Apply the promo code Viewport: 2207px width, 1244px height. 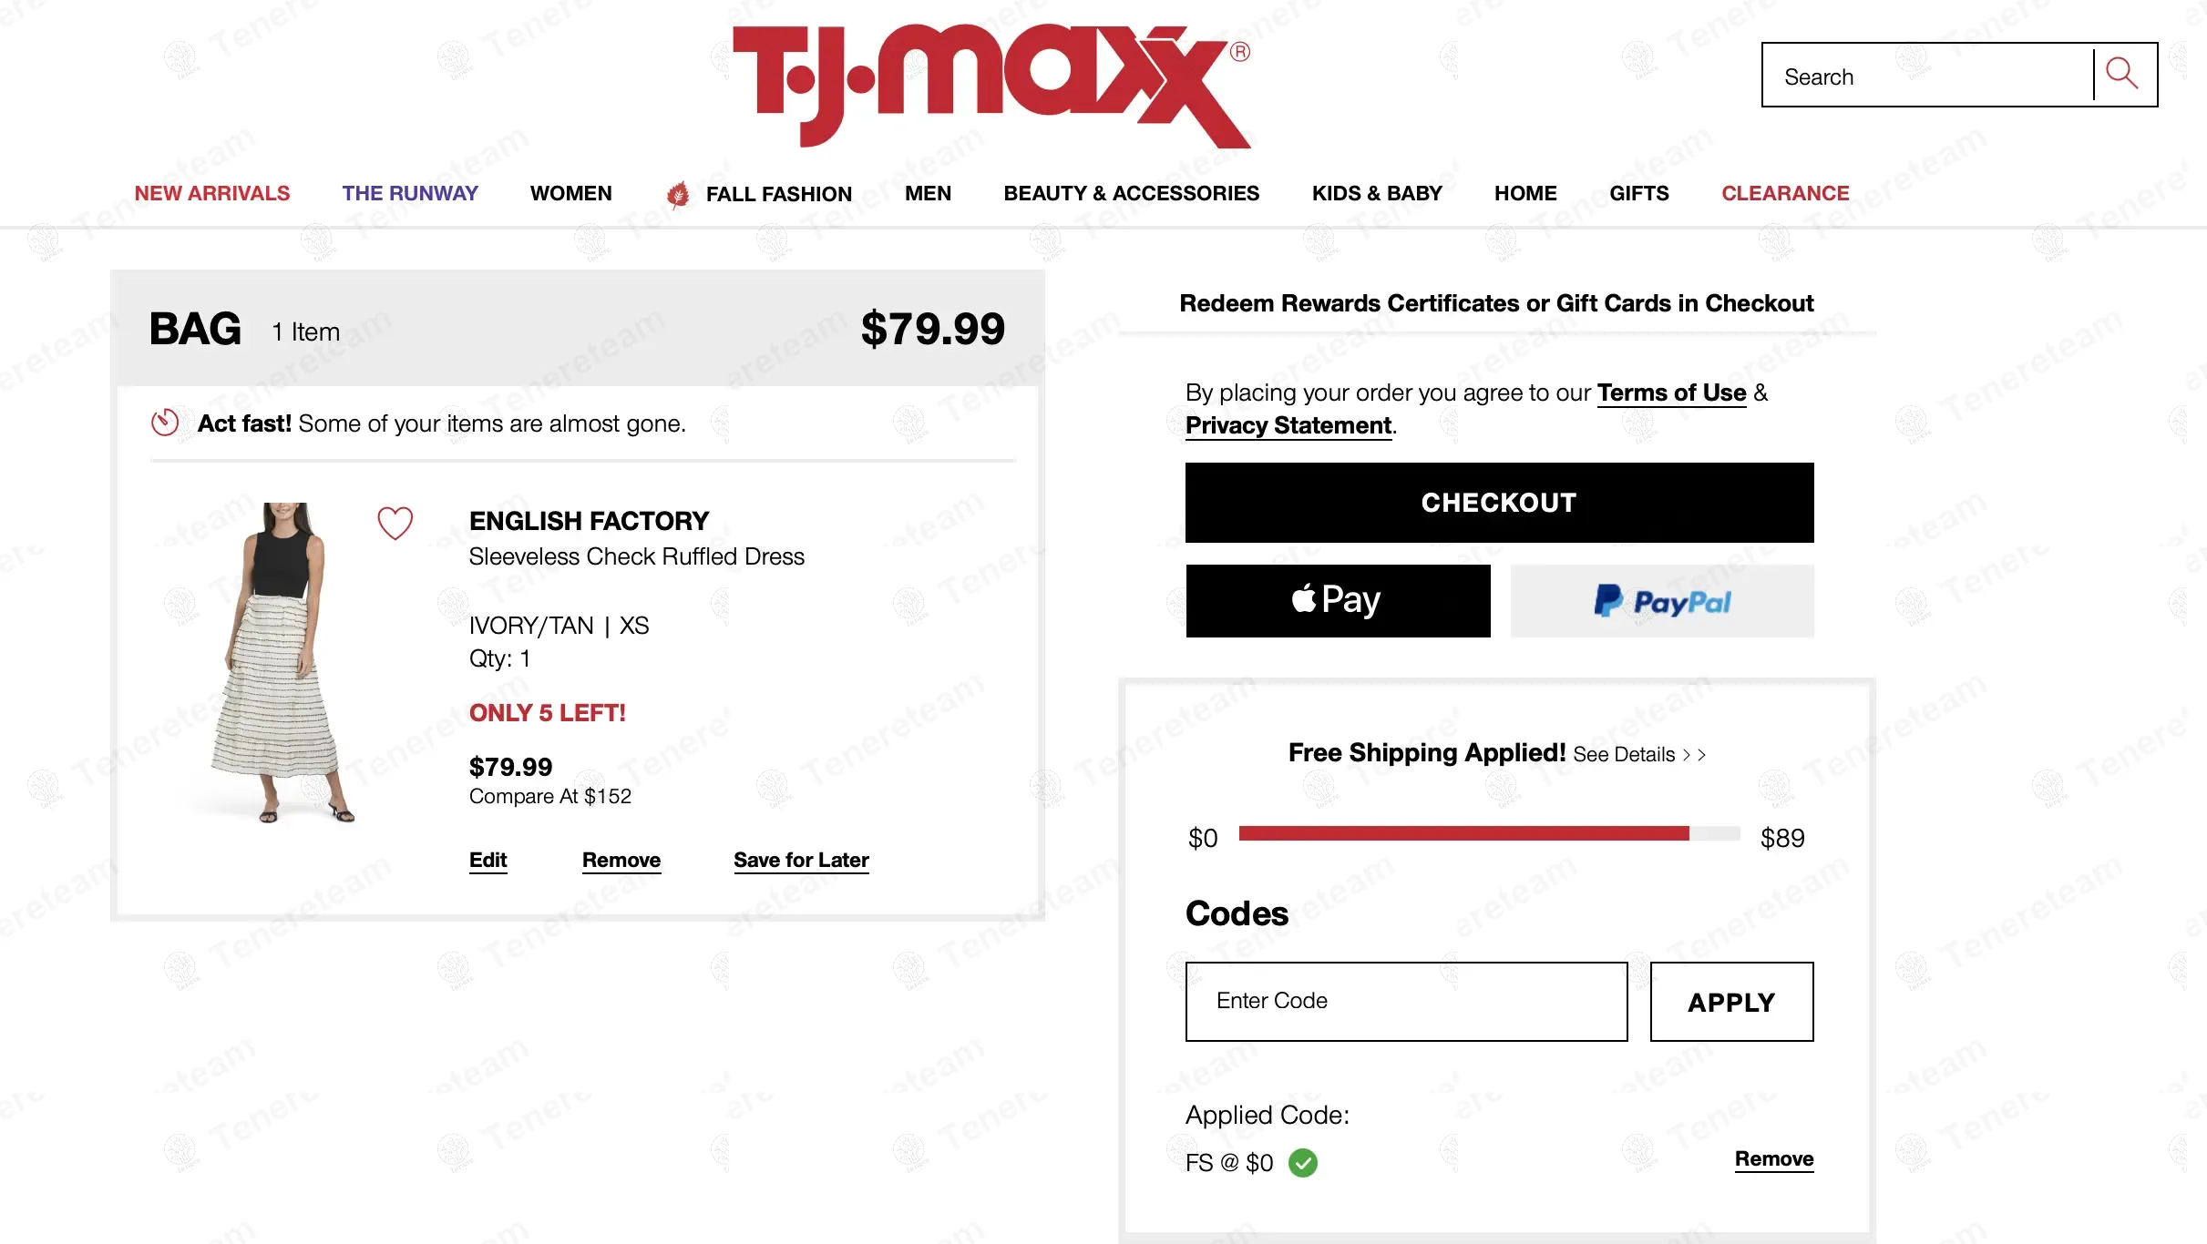pos(1731,1002)
